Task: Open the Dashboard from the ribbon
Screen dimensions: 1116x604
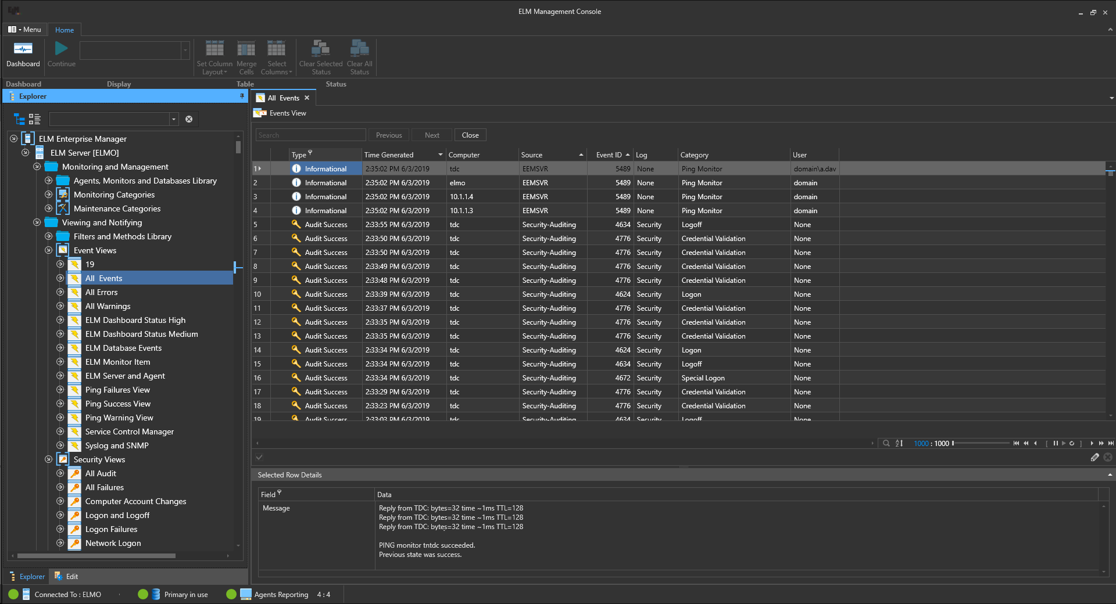Action: pyautogui.click(x=23, y=56)
